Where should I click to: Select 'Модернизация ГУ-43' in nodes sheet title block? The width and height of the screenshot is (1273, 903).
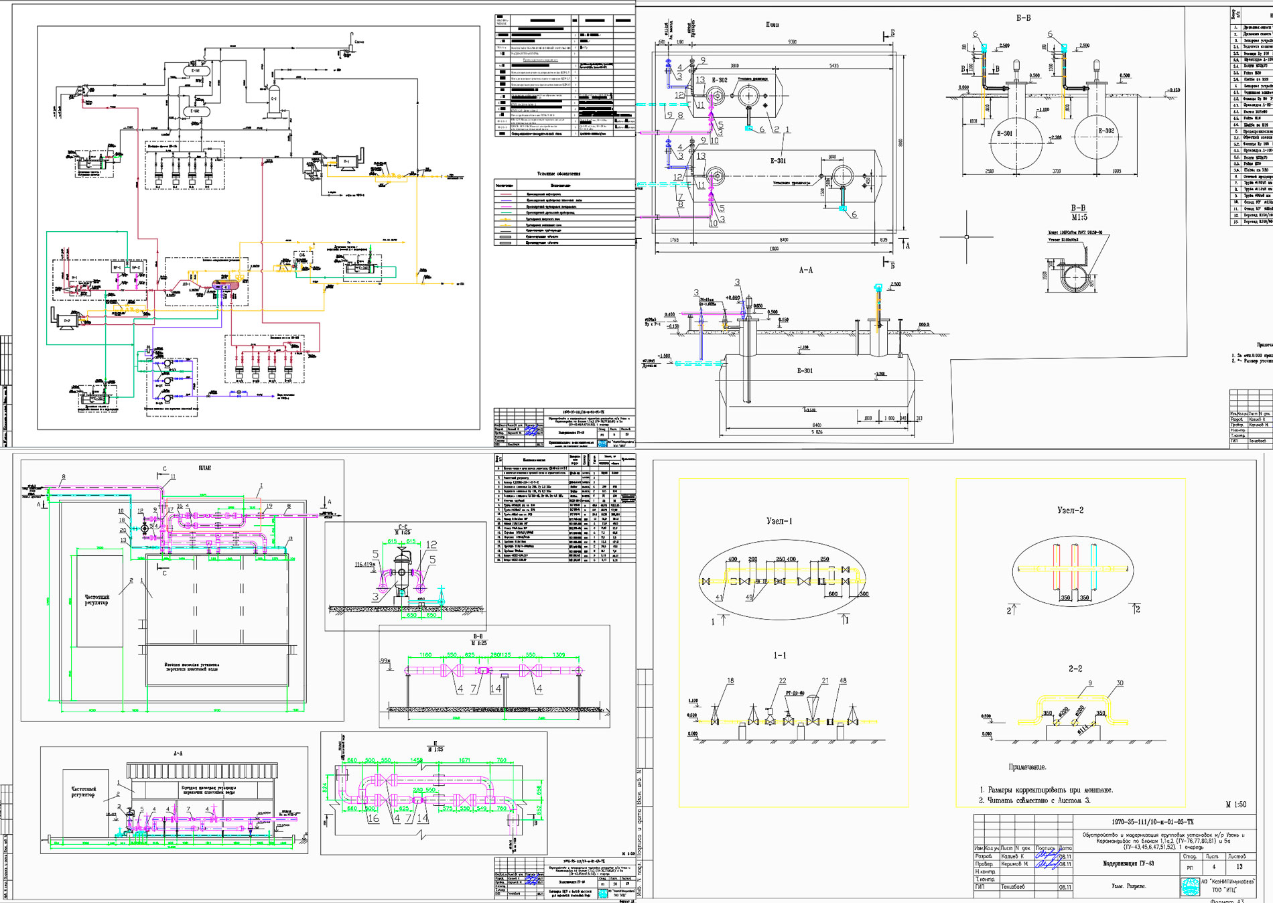(1128, 864)
